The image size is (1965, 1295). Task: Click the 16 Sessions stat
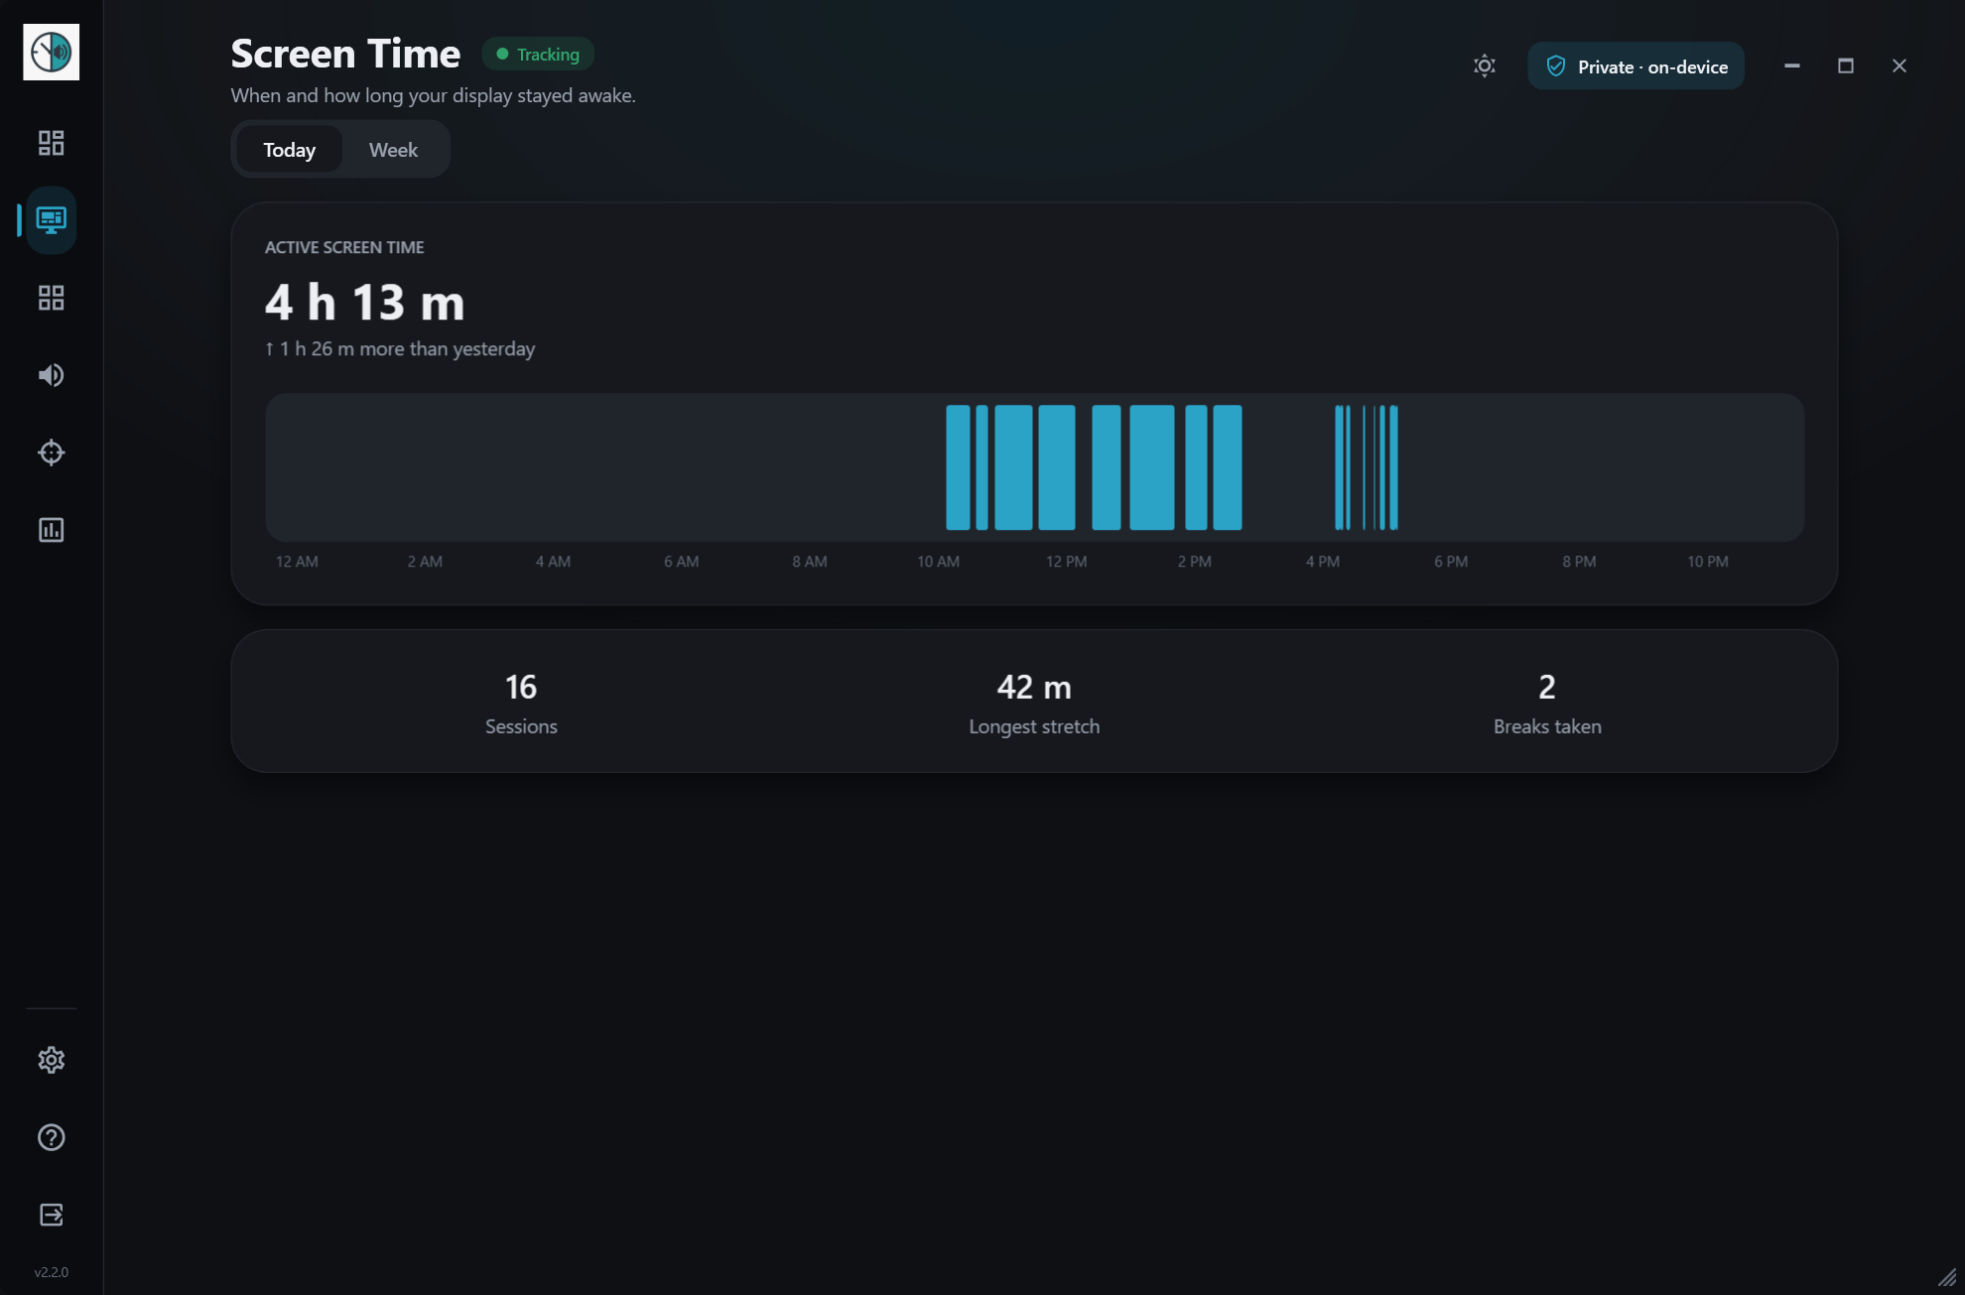point(521,703)
